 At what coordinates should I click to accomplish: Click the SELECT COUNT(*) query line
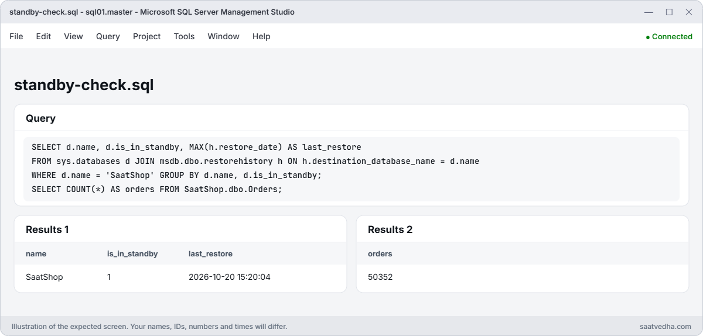click(x=157, y=189)
